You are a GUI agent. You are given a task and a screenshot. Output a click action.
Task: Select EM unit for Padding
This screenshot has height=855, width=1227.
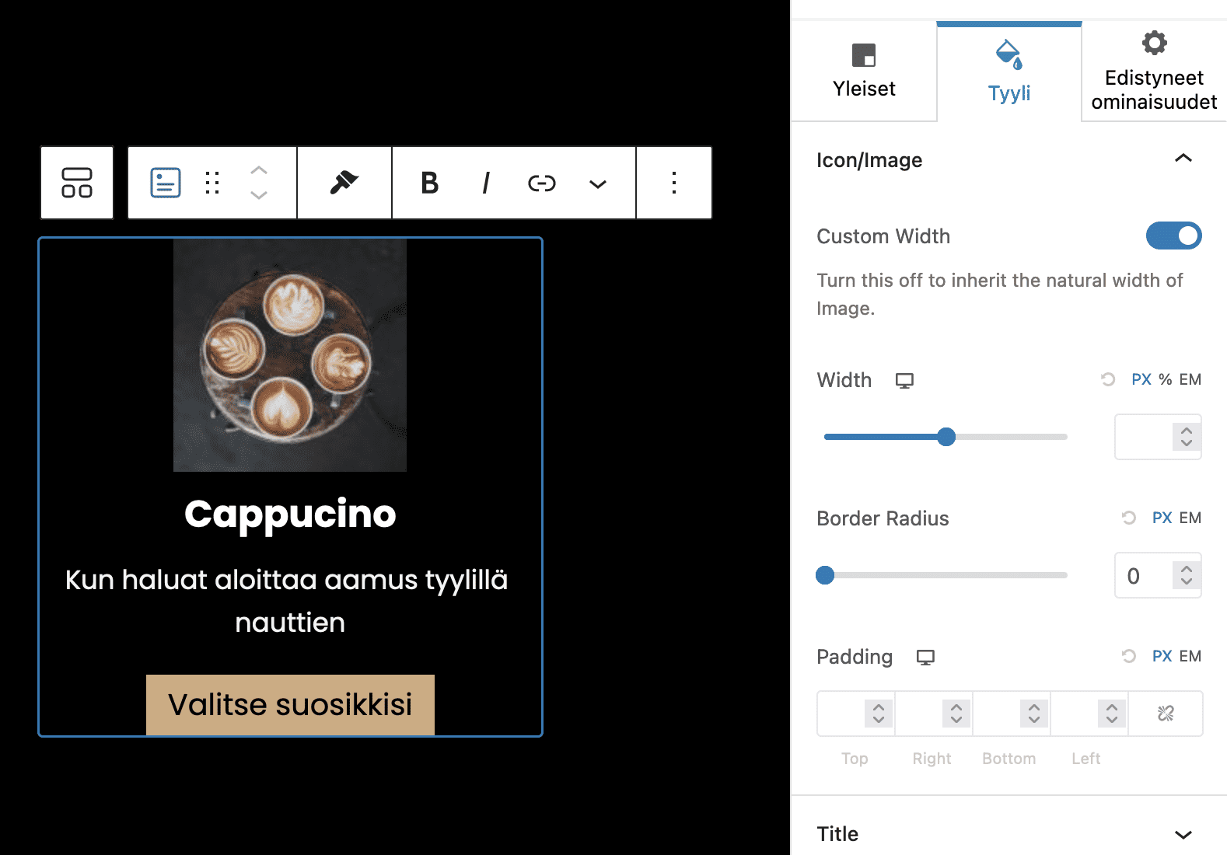coord(1190,656)
